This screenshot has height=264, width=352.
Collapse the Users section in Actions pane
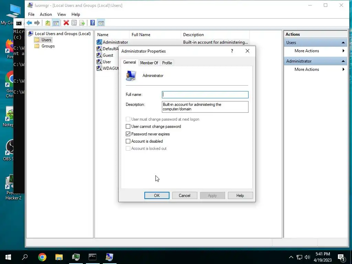[343, 43]
